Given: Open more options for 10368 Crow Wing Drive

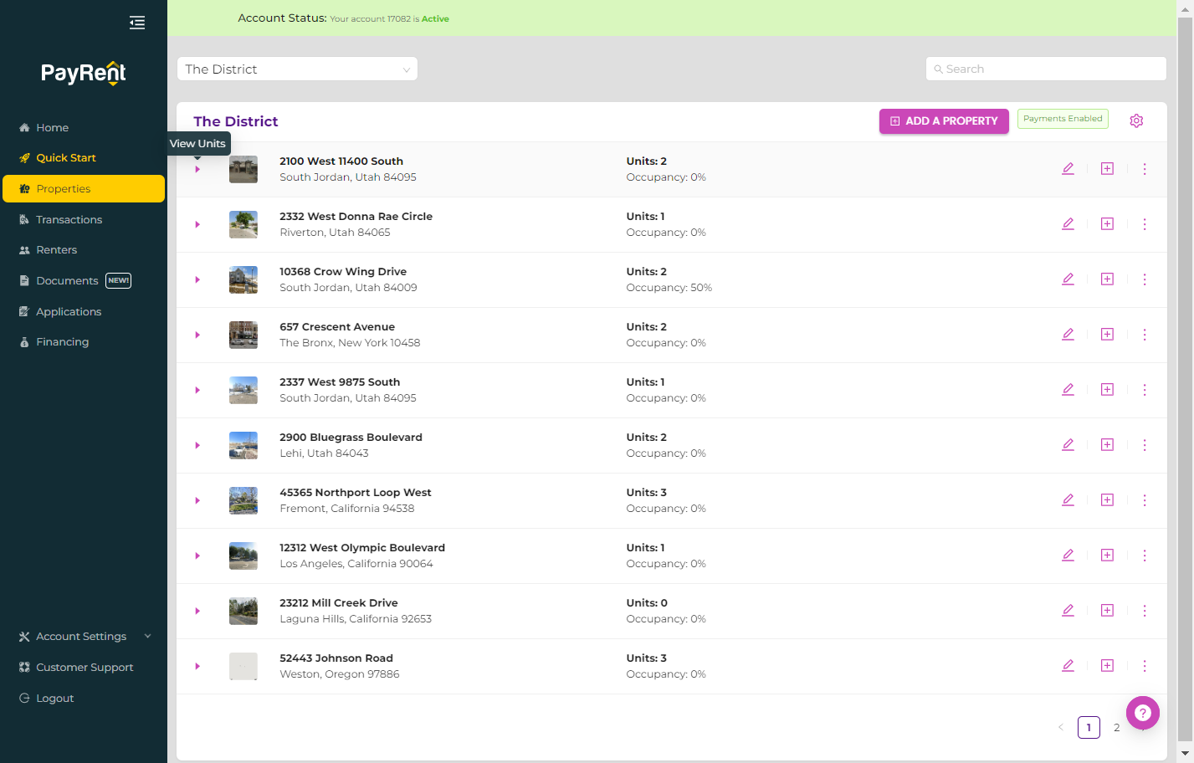Looking at the screenshot, I should (x=1145, y=279).
